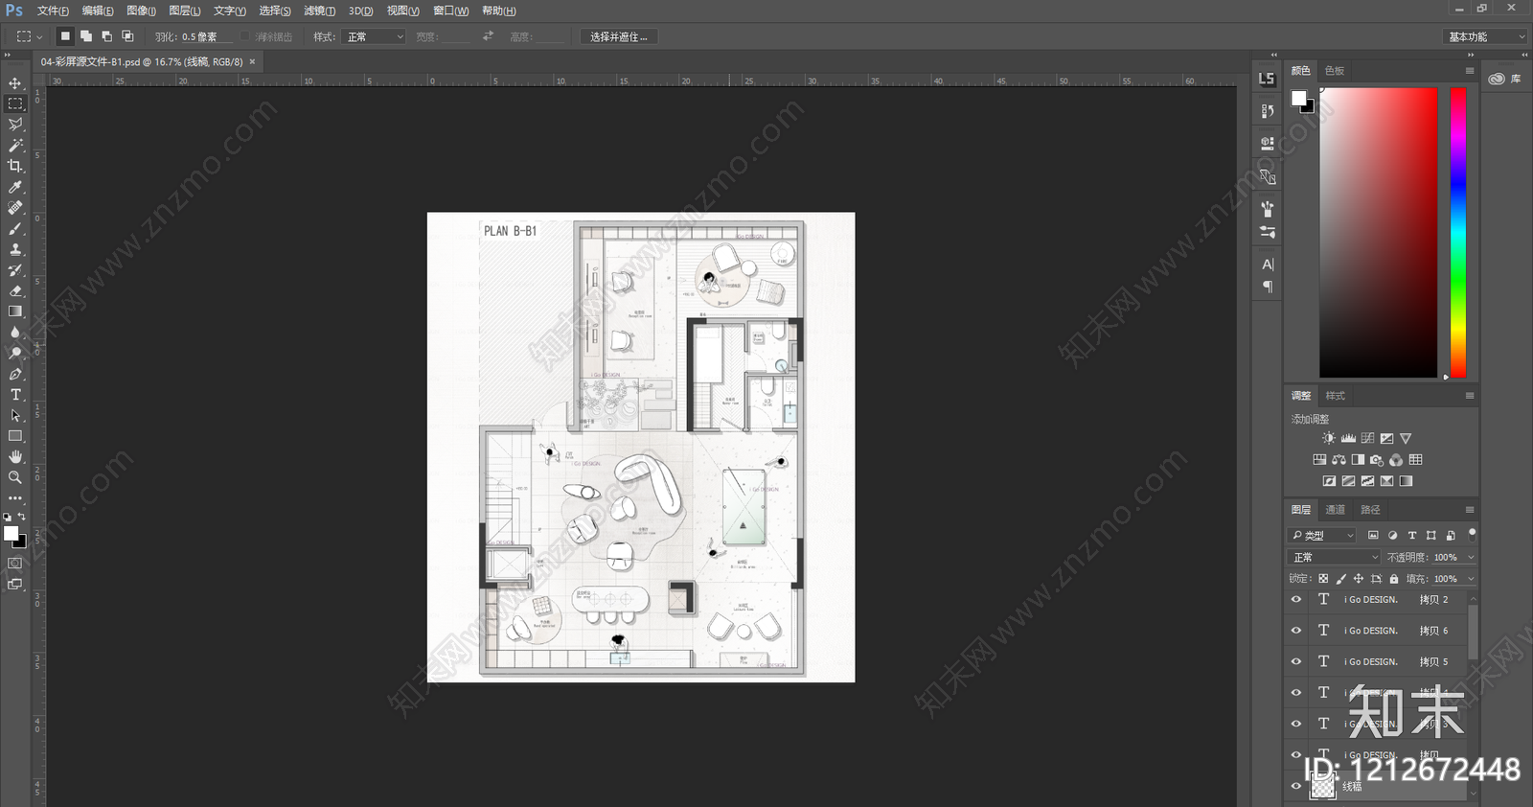The image size is (1533, 807).
Task: Hide the 'i Go DESIGN. 拷贝 5' layer
Action: (1296, 661)
